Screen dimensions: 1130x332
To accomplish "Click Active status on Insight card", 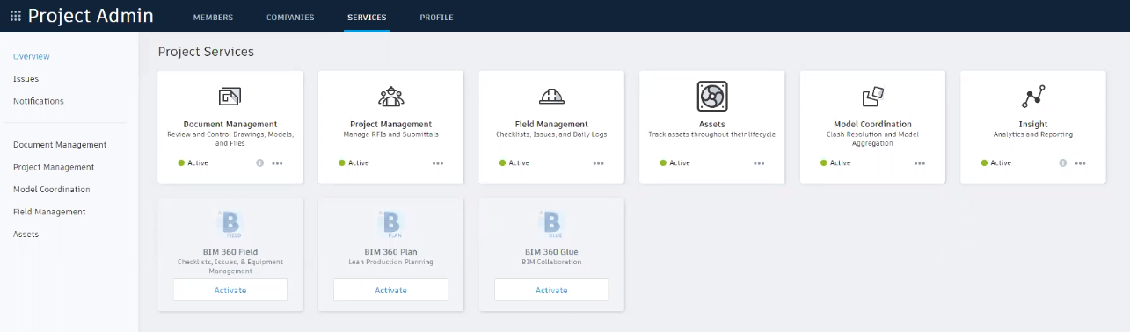I will [x=996, y=163].
